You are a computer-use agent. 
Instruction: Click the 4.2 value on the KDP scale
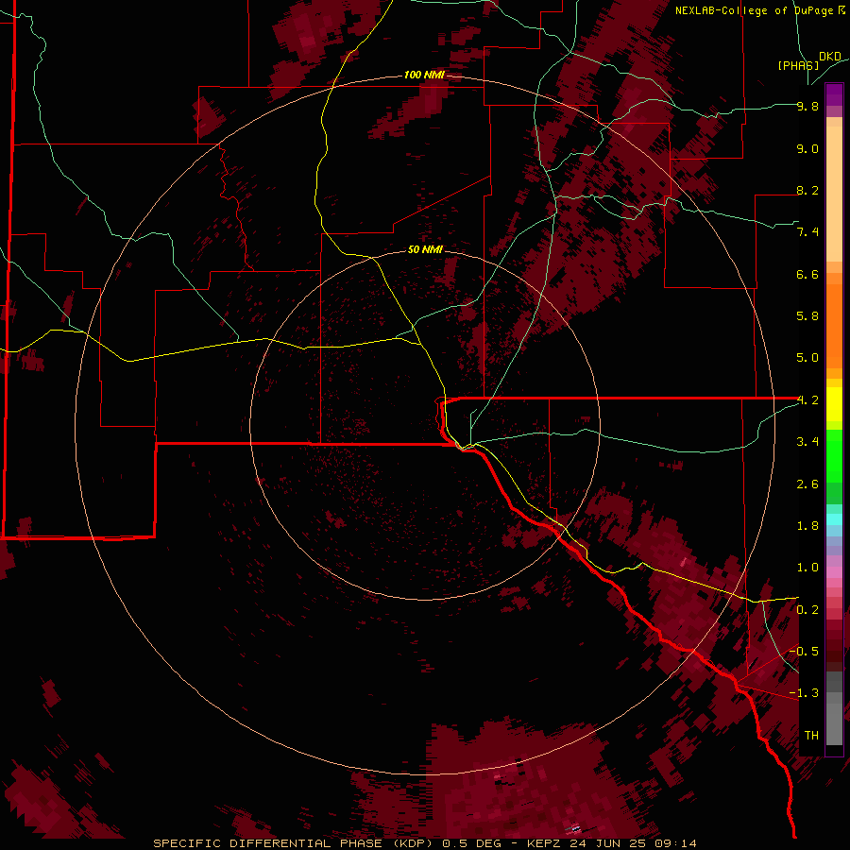pyautogui.click(x=807, y=400)
